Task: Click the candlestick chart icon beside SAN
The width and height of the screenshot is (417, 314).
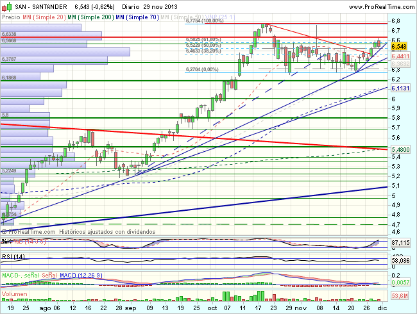Action: click(6, 6)
